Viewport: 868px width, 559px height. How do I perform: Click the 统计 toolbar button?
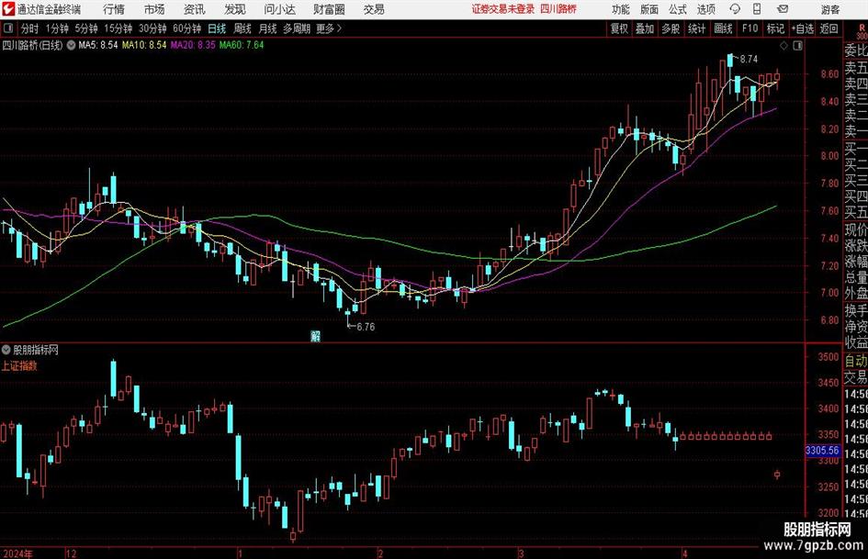tap(696, 28)
